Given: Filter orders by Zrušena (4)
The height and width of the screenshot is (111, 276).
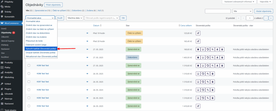Looking at the screenshot, I should 91,10.
